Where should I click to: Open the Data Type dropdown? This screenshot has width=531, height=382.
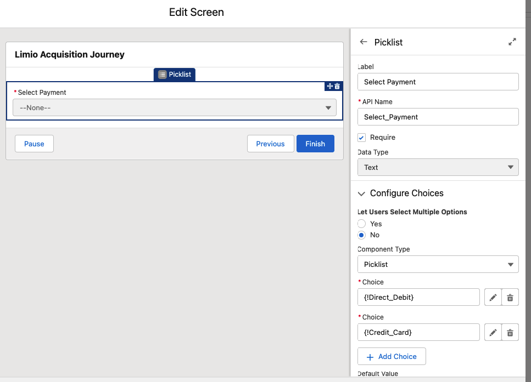(438, 167)
